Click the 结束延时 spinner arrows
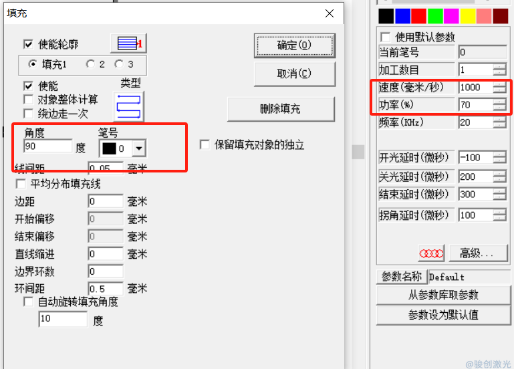Image resolution: width=514 pixels, height=369 pixels. [500, 195]
